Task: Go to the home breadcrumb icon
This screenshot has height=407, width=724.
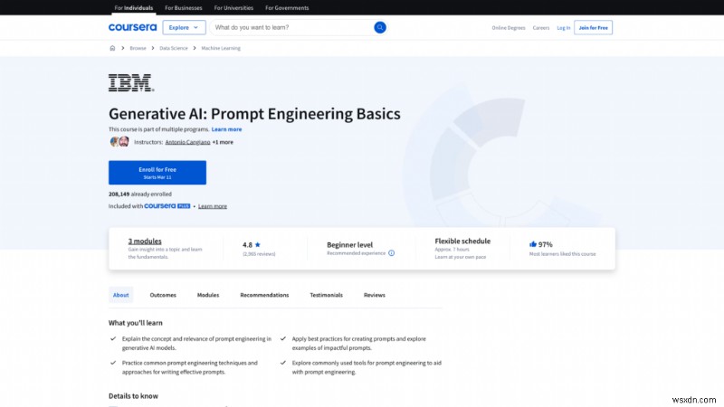Action: (x=112, y=48)
